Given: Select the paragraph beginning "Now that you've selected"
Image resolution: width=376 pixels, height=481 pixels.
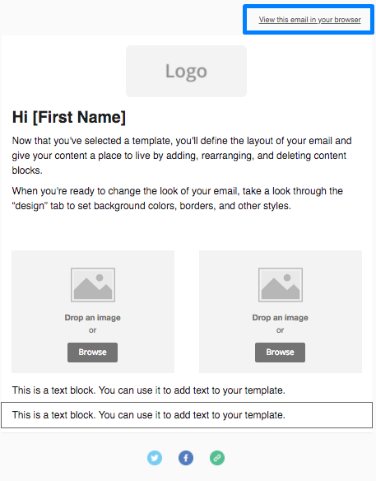Looking at the screenshot, I should pos(182,156).
